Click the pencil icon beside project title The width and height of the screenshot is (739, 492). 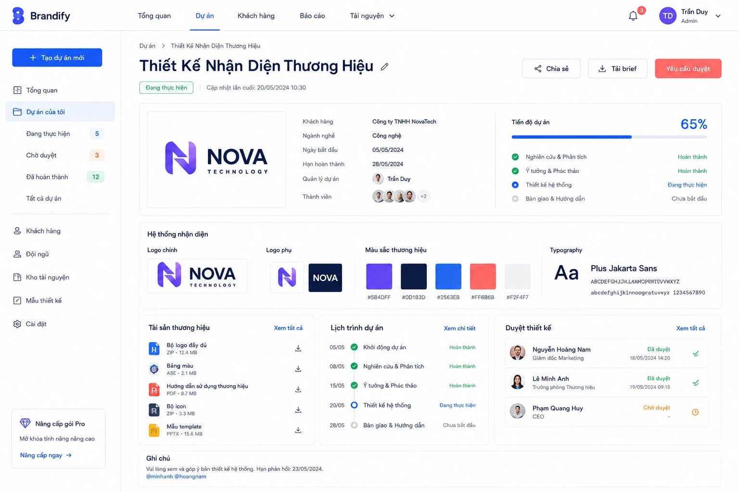tap(384, 67)
